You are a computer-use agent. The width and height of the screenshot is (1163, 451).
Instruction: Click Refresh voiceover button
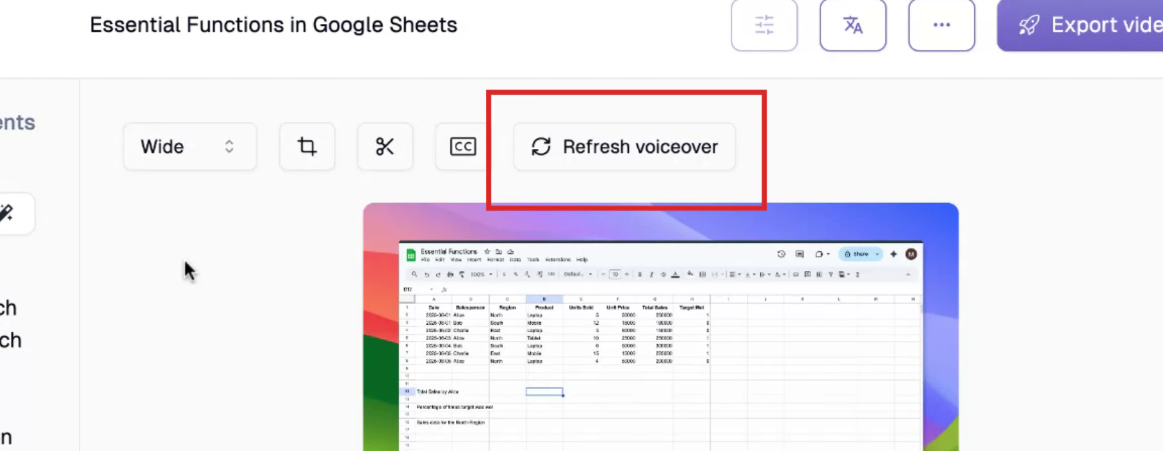pos(624,147)
